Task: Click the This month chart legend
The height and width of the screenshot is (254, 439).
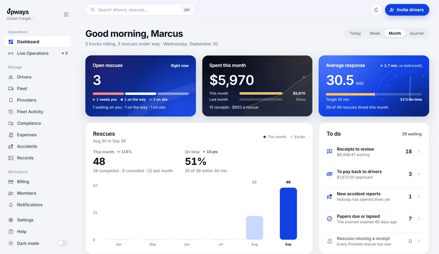Action: (x=275, y=137)
